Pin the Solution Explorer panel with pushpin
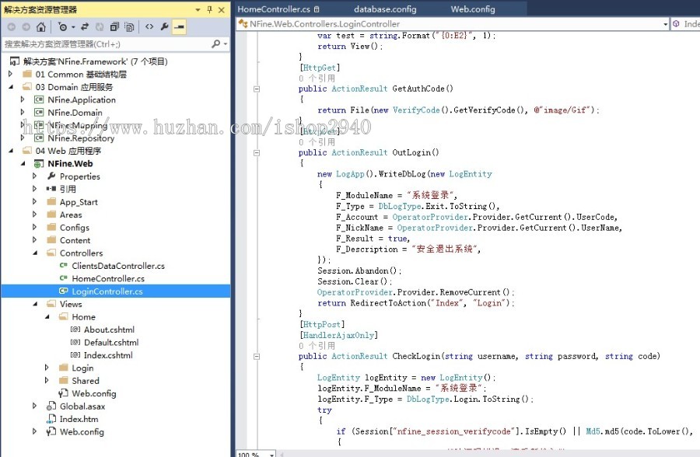Image resolution: width=700 pixels, height=457 pixels. 209,9
